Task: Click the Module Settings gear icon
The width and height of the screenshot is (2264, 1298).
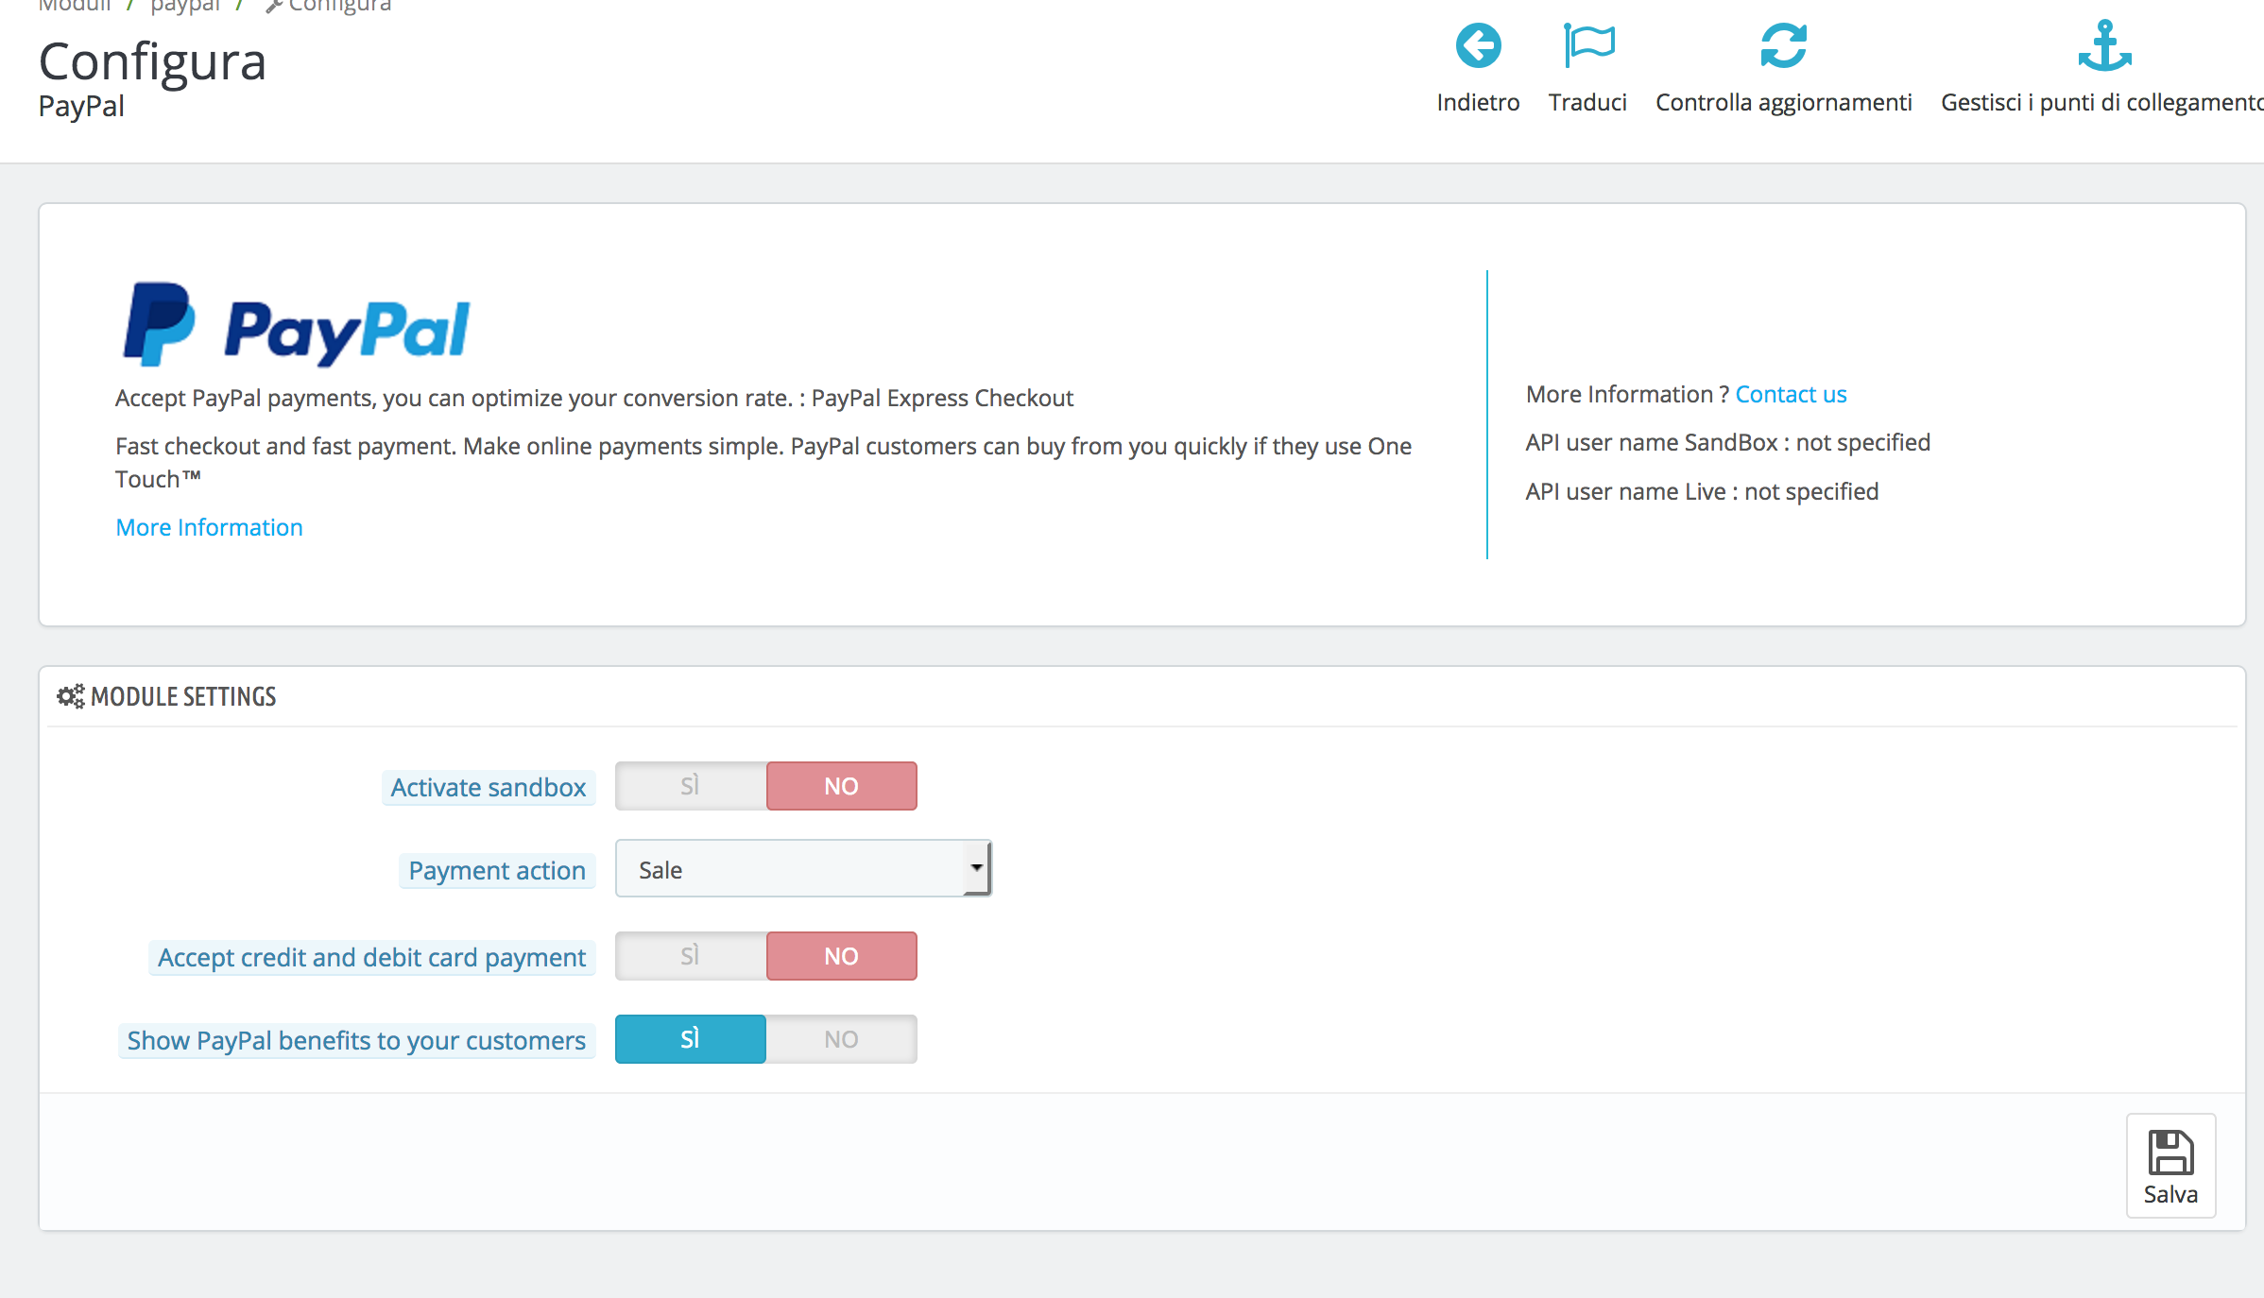Action: pyautogui.click(x=70, y=696)
